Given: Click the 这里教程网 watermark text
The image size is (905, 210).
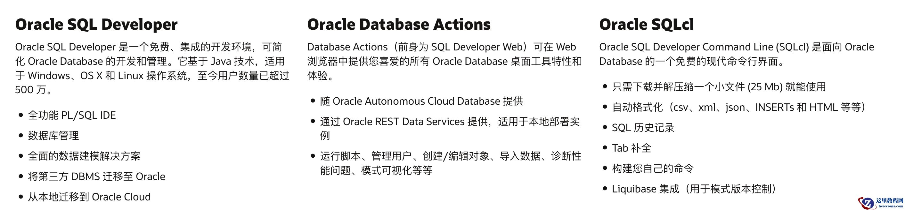Looking at the screenshot, I should [x=889, y=200].
